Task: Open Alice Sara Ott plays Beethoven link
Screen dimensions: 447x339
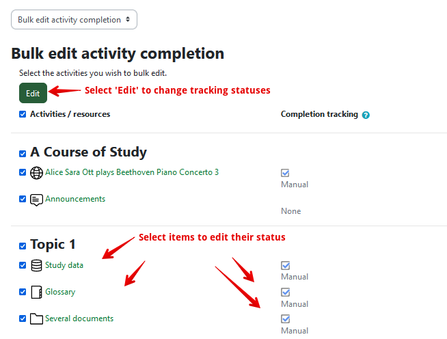Action: [132, 172]
